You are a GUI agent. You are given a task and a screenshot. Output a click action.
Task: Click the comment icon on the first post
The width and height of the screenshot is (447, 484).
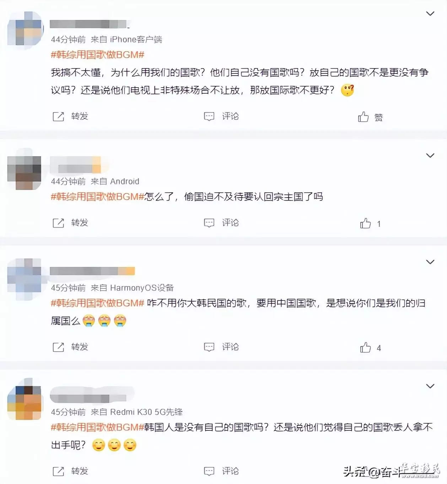click(209, 116)
